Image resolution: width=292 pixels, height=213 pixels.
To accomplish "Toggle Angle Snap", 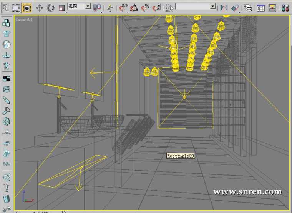I will coord(134,8).
